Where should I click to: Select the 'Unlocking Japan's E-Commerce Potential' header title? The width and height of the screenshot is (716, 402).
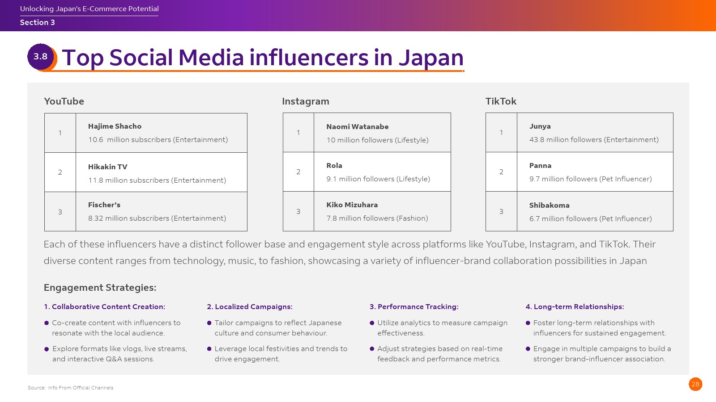tap(89, 9)
